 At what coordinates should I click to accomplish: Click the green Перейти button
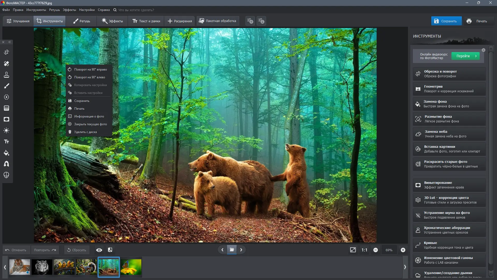465,56
